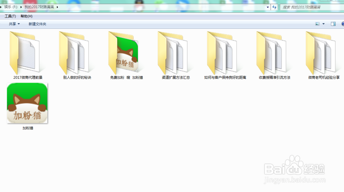Click the 如何与客户保持良好的距离 file name
Screen dimensions: 344x192
point(225,77)
